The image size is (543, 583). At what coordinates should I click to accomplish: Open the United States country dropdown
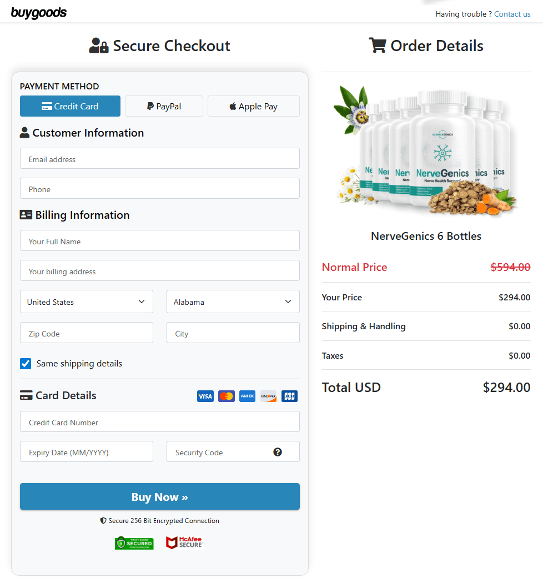coord(87,301)
